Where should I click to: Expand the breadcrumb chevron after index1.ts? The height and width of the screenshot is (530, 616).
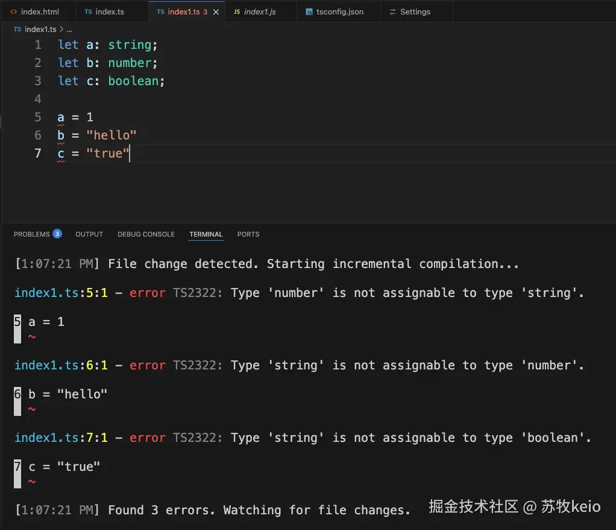click(61, 29)
